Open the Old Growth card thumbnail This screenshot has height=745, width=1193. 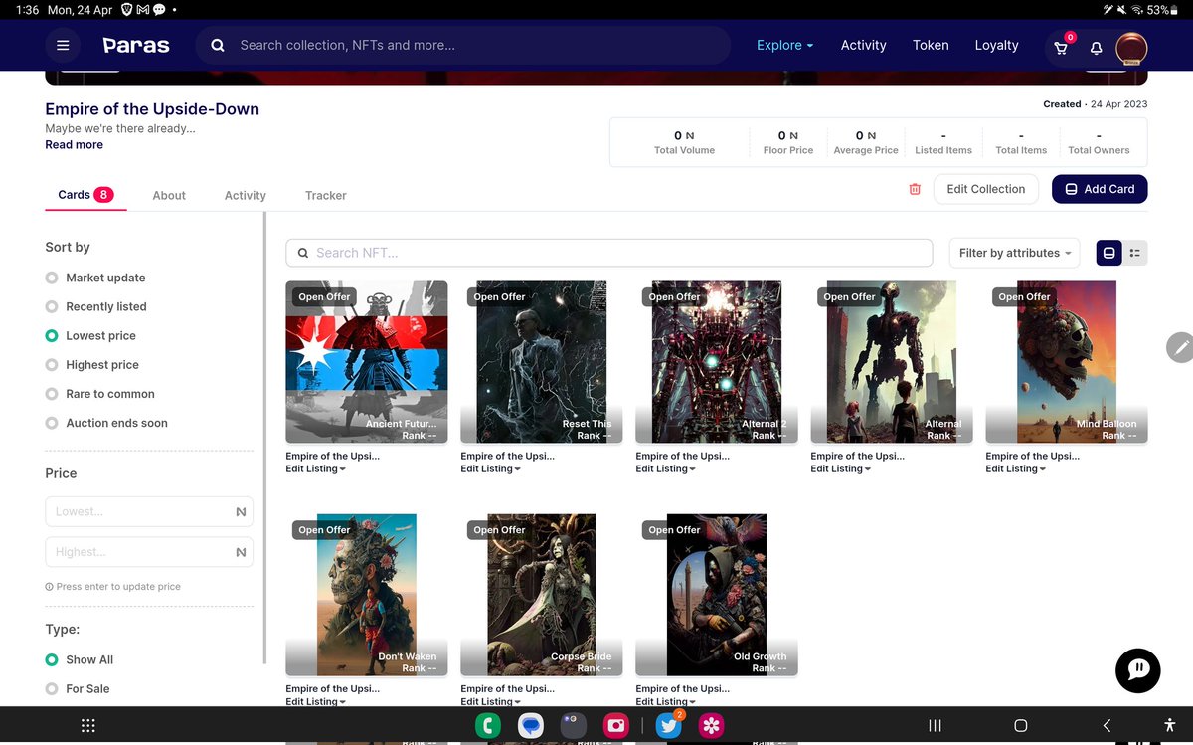pos(717,595)
